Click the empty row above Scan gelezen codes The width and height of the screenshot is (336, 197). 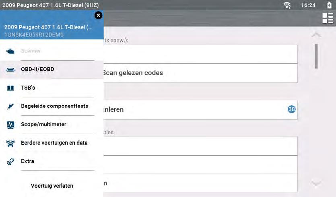pos(200,54)
